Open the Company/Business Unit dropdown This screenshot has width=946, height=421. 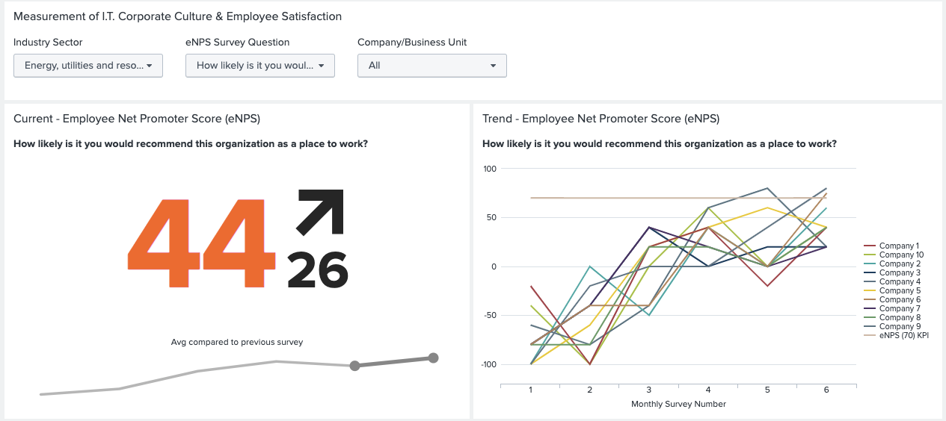(432, 66)
